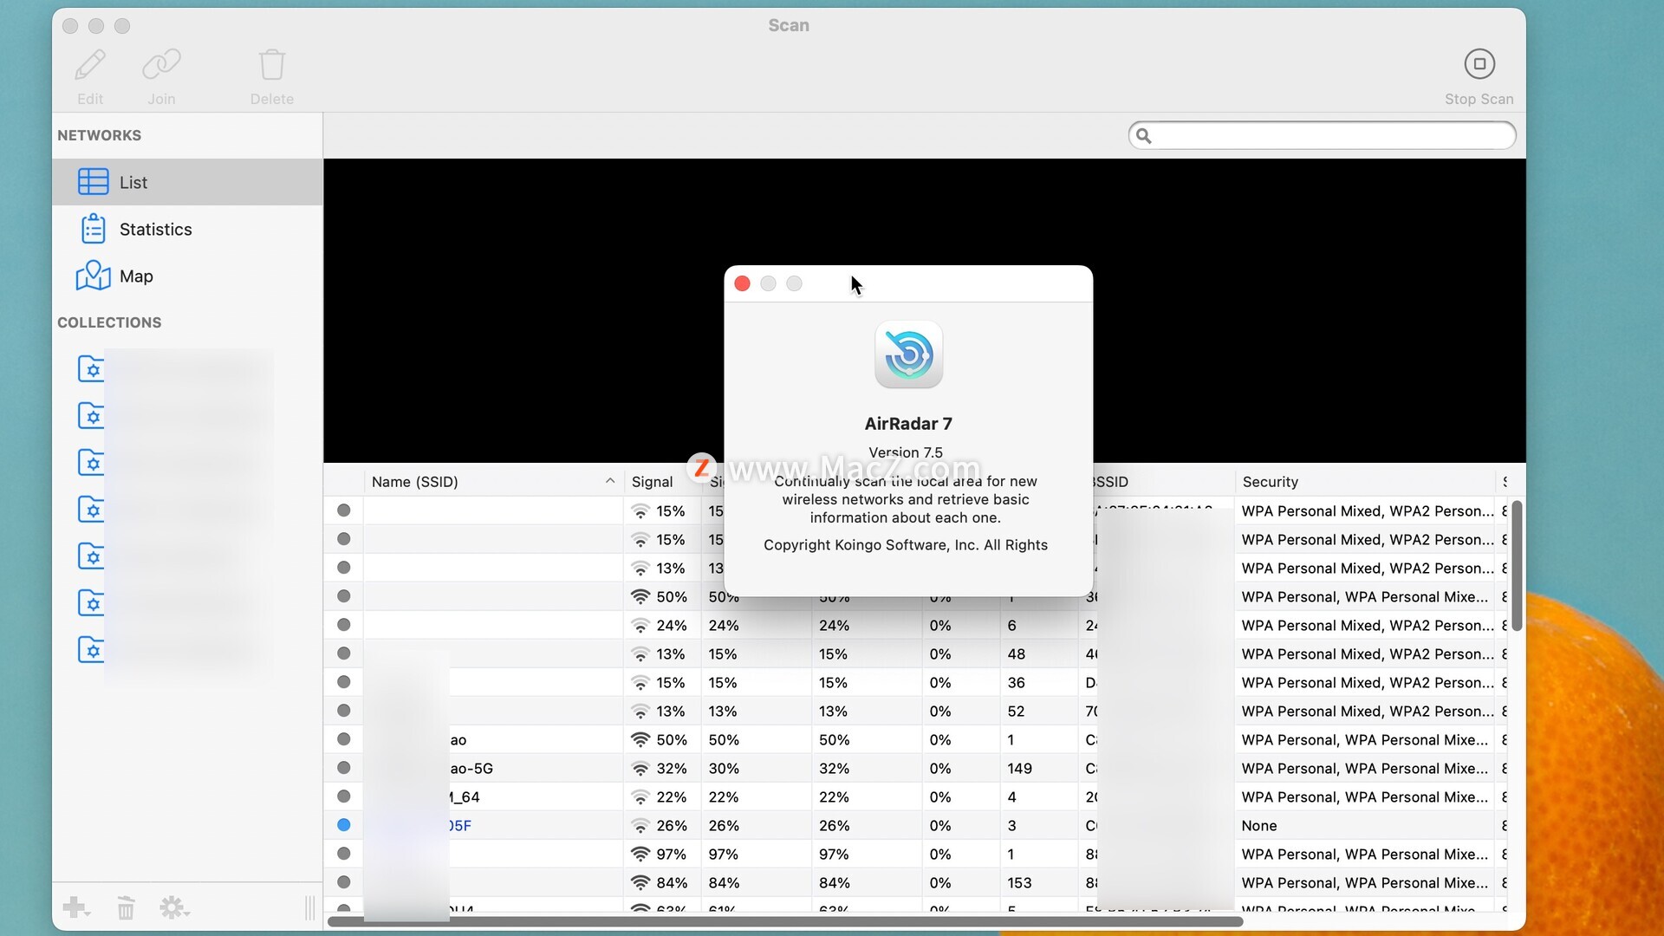Select the third smart collection folder icon

click(91, 463)
